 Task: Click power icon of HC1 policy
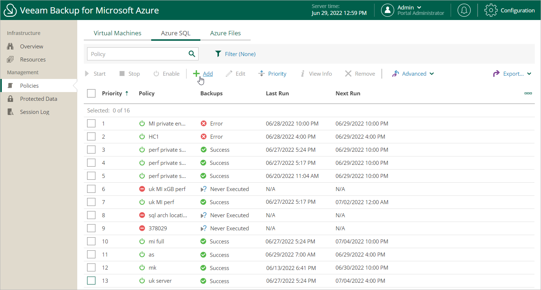point(142,136)
